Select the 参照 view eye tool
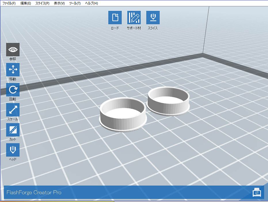Viewport: 268px width, 202px height. pos(13,50)
